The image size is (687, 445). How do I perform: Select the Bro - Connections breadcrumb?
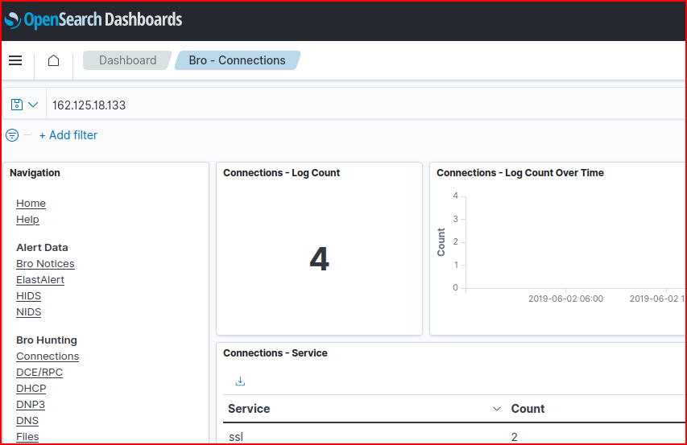click(x=237, y=60)
